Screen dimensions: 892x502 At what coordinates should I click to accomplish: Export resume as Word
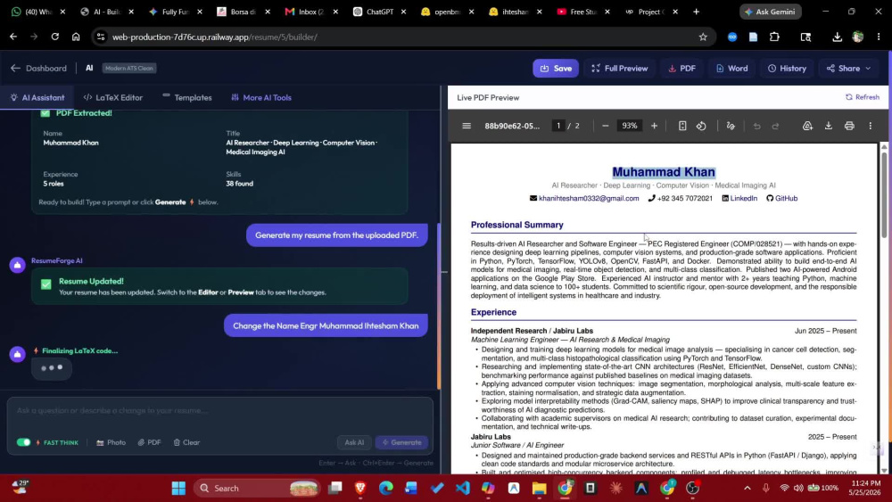[731, 69]
